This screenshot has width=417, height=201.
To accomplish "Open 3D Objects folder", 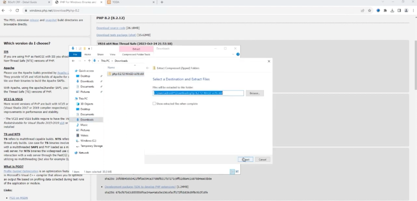I will tap(87, 104).
